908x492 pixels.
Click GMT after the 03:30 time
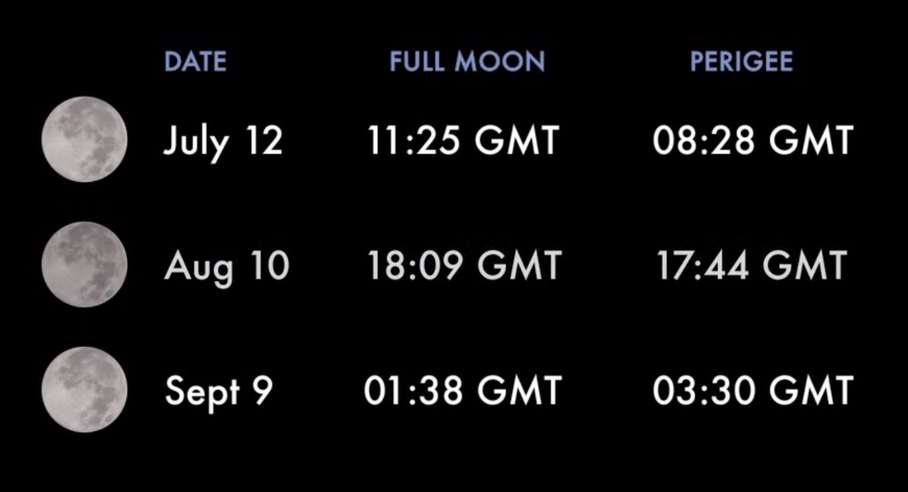point(809,391)
